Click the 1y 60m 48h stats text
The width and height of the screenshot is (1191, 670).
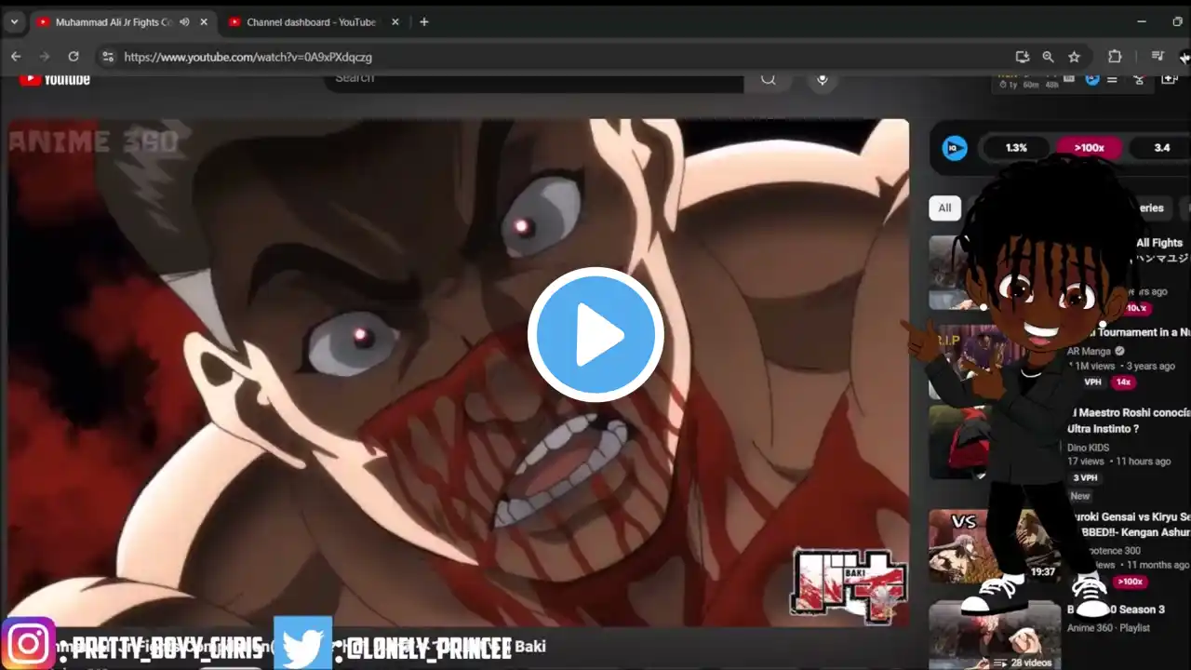tap(1028, 84)
